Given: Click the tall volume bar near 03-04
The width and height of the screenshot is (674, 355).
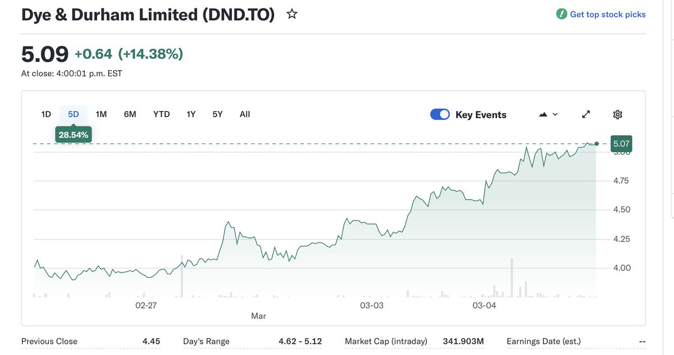Looking at the screenshot, I should (512, 278).
